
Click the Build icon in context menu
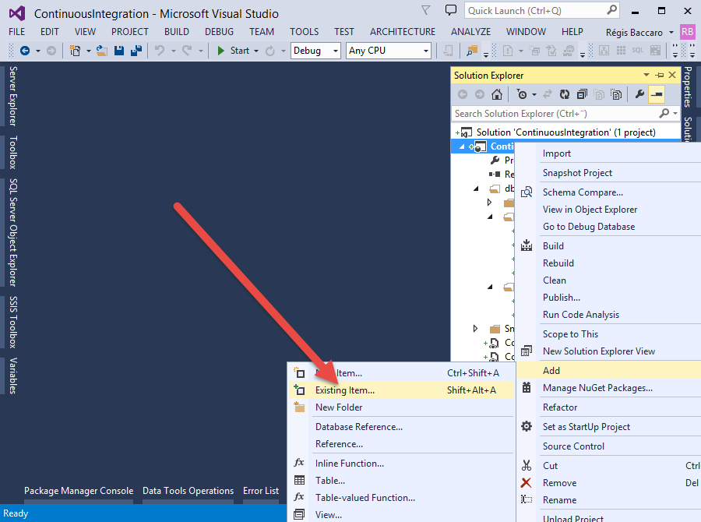(x=527, y=245)
